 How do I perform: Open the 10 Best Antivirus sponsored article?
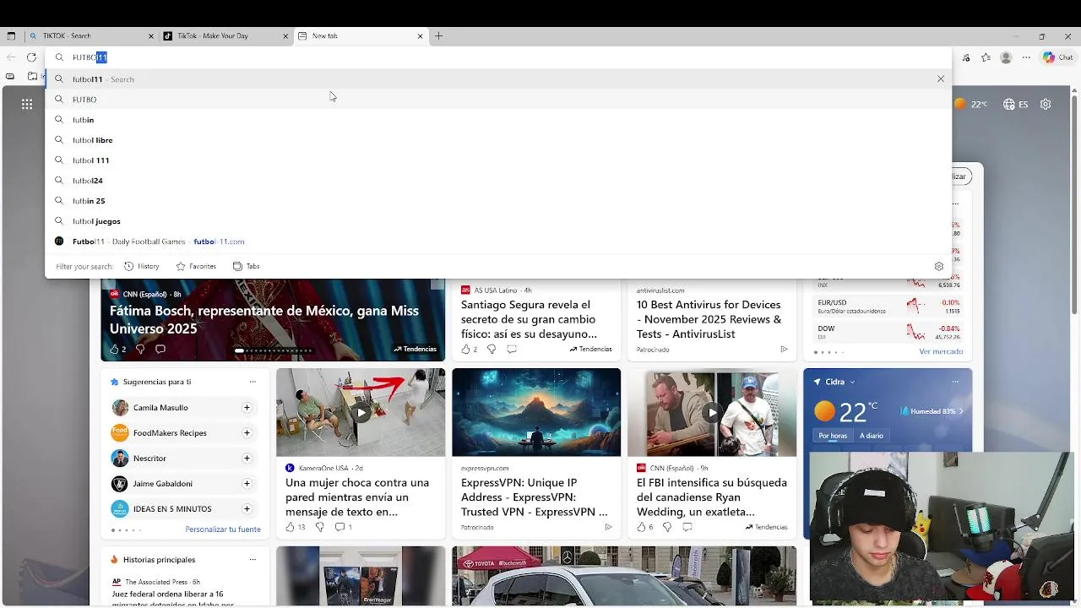(709, 319)
